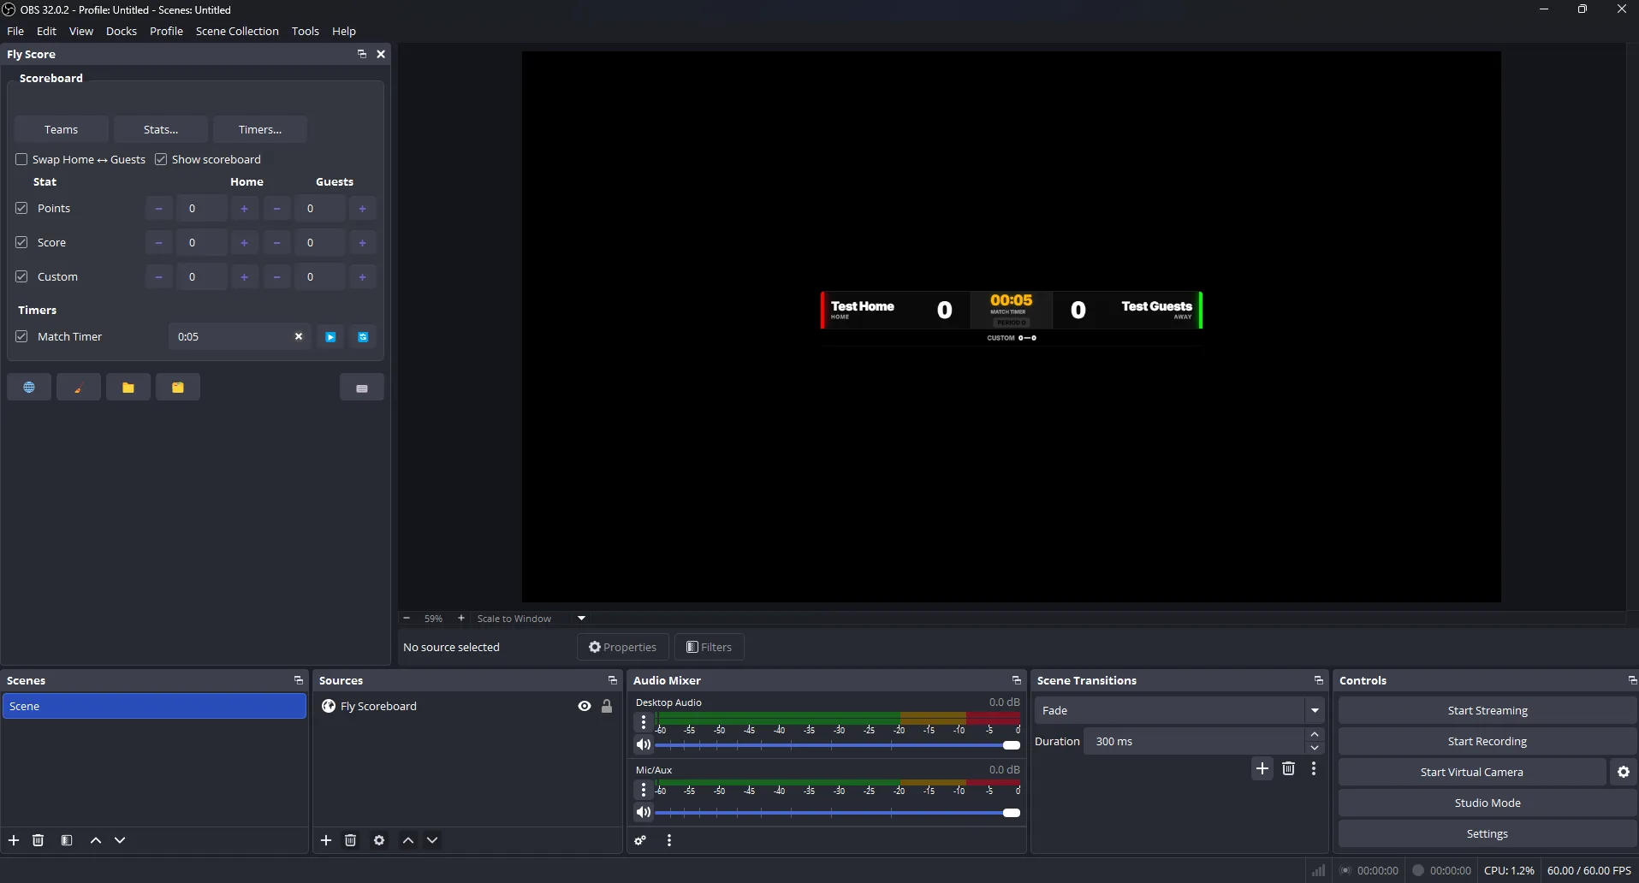The width and height of the screenshot is (1639, 883).
Task: Uncheck the Custom stat row
Action: click(21, 276)
